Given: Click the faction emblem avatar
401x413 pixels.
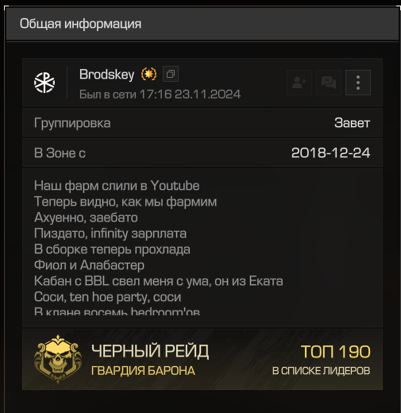Looking at the screenshot, I should coord(44,83).
